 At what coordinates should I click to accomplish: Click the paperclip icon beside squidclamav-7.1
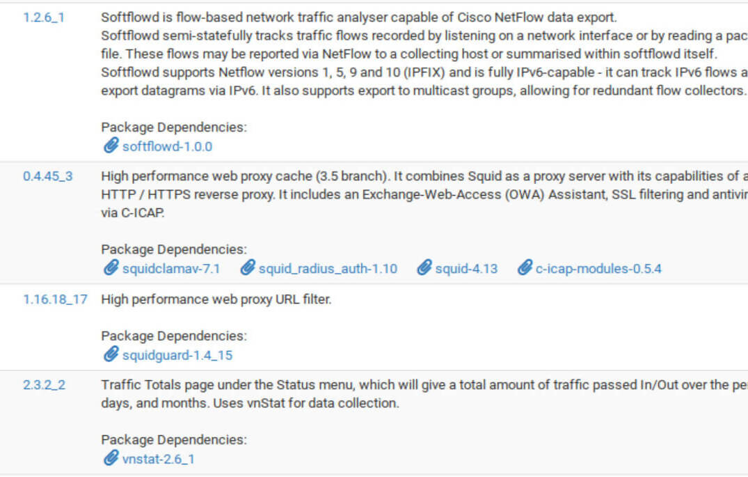(x=111, y=268)
